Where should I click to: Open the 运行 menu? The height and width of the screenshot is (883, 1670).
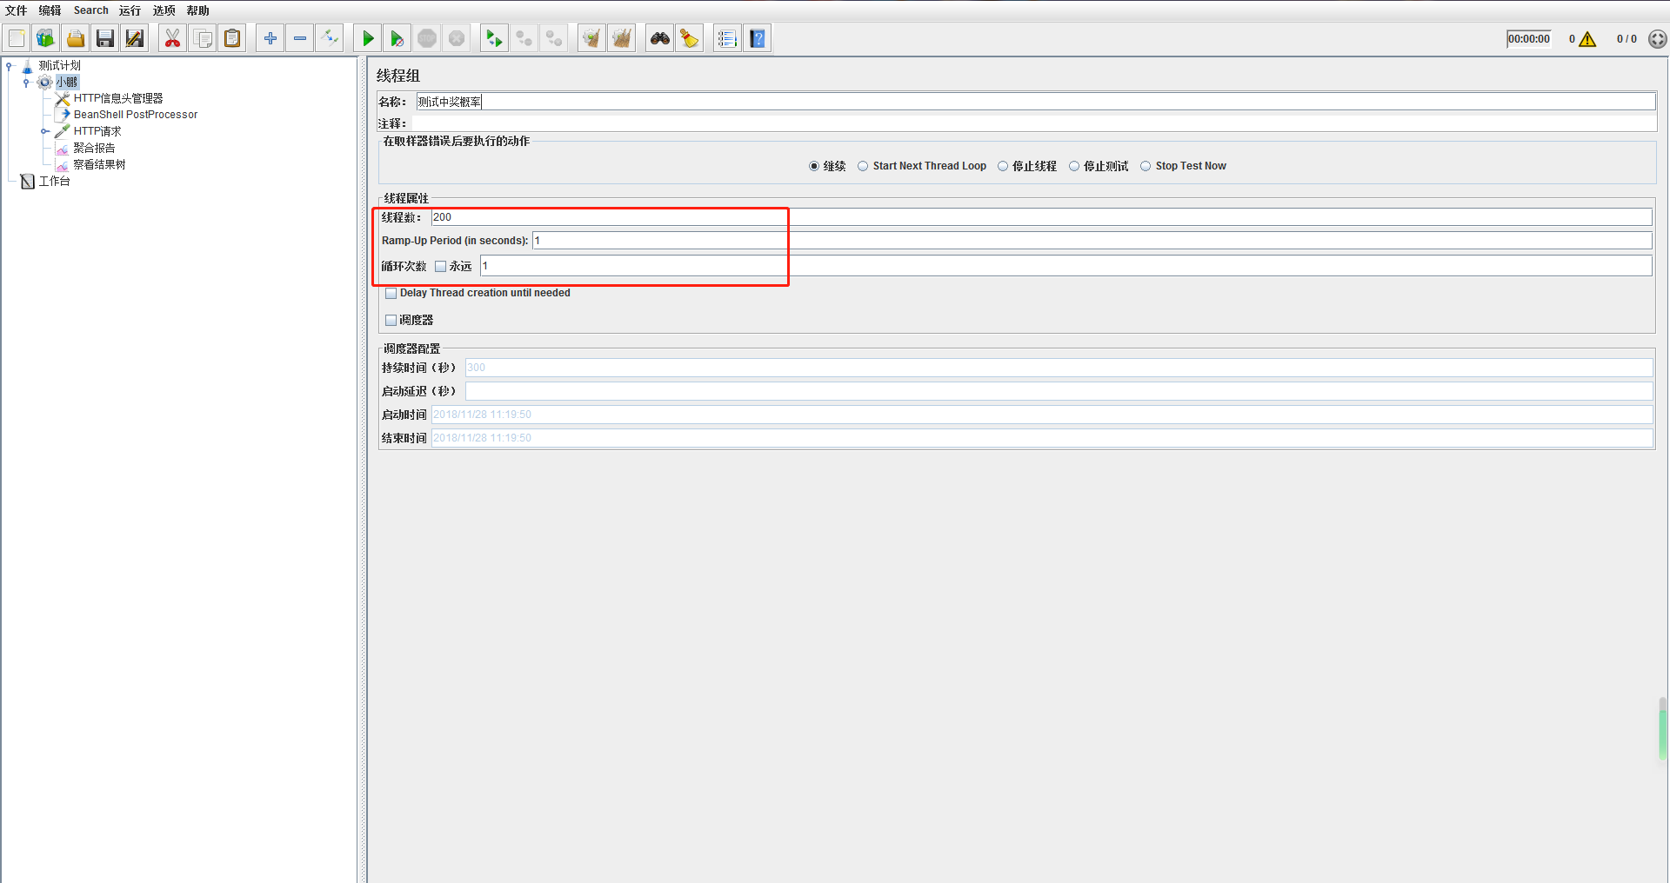tap(130, 10)
